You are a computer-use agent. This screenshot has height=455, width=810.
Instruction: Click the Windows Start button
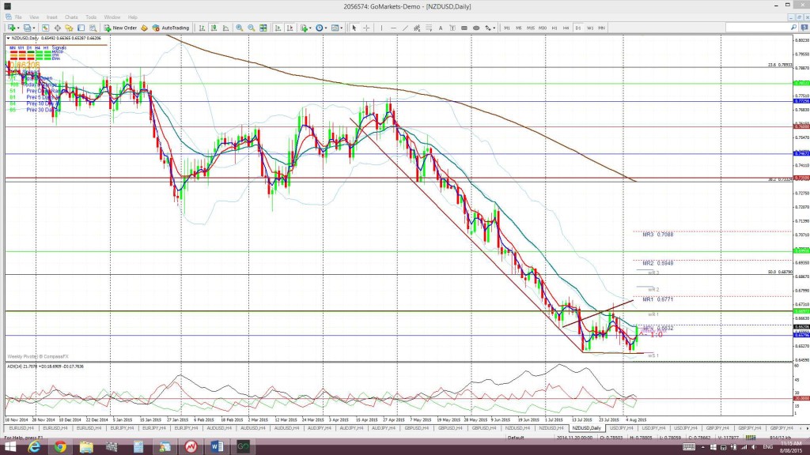(9, 447)
